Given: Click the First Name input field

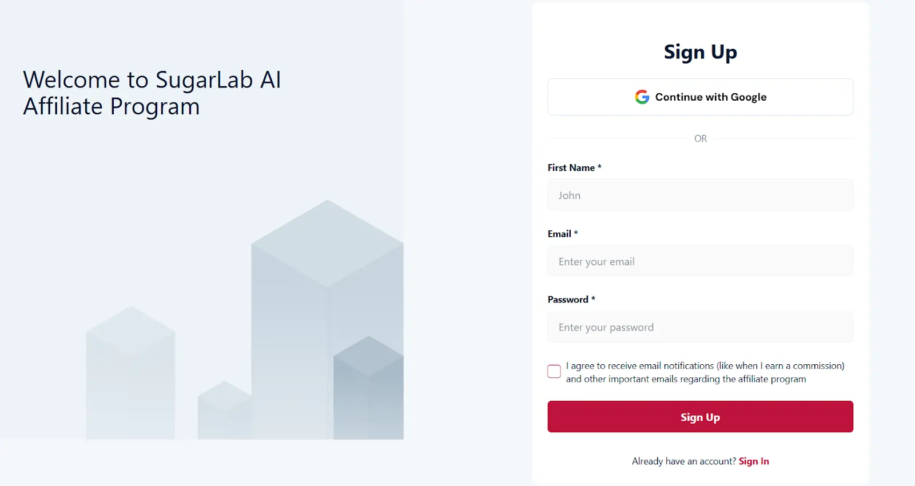Looking at the screenshot, I should pos(700,195).
